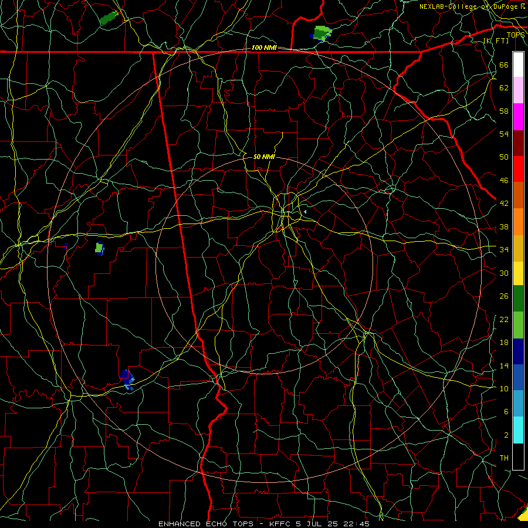Click the 5 JUL 25 22:45 timestamp
This screenshot has height=528, width=528.
(333, 524)
